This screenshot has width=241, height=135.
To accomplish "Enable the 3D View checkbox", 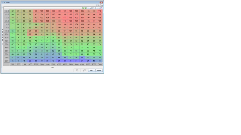I will (x=97, y=5).
